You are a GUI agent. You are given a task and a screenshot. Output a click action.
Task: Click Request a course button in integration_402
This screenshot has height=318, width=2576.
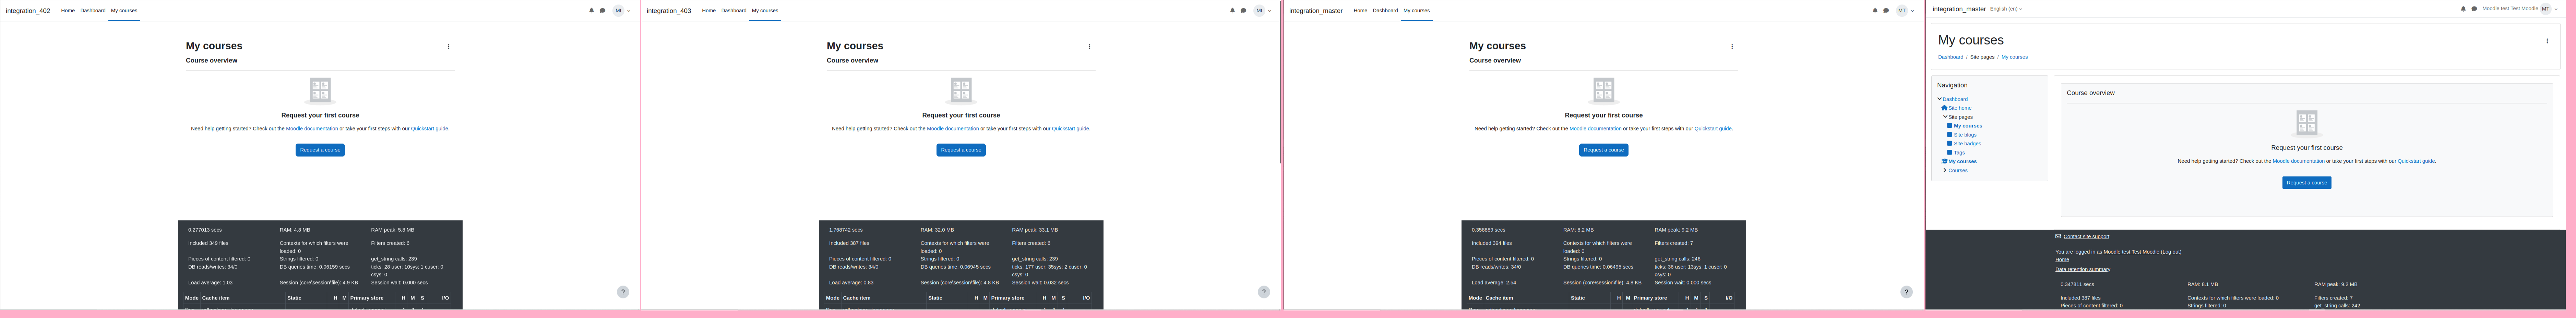click(x=320, y=150)
